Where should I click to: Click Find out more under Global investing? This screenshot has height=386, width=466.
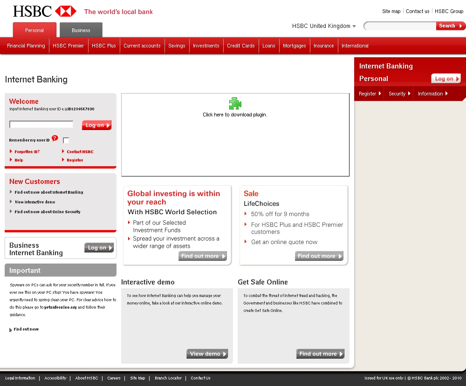(x=203, y=256)
